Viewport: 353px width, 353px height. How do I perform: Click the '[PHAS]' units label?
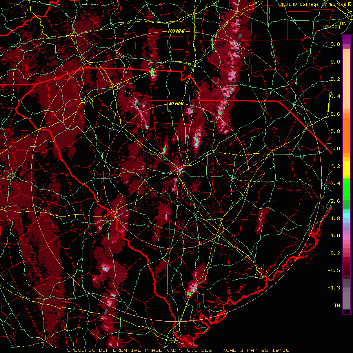pos(331,27)
